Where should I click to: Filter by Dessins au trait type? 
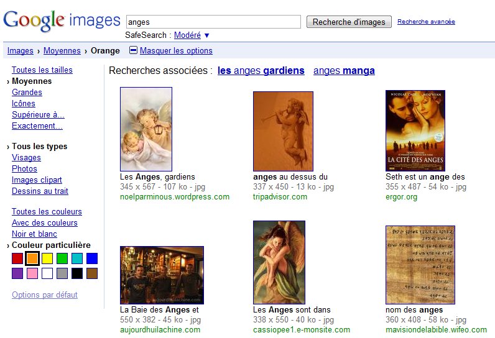[x=40, y=191]
